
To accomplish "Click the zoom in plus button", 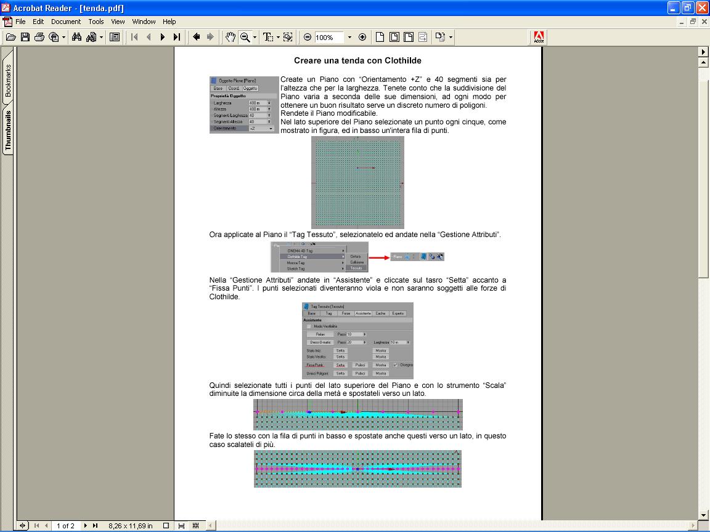I will [x=362, y=37].
